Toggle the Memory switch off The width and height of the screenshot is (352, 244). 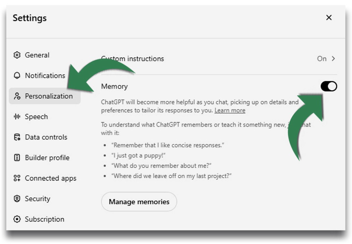[x=328, y=86]
